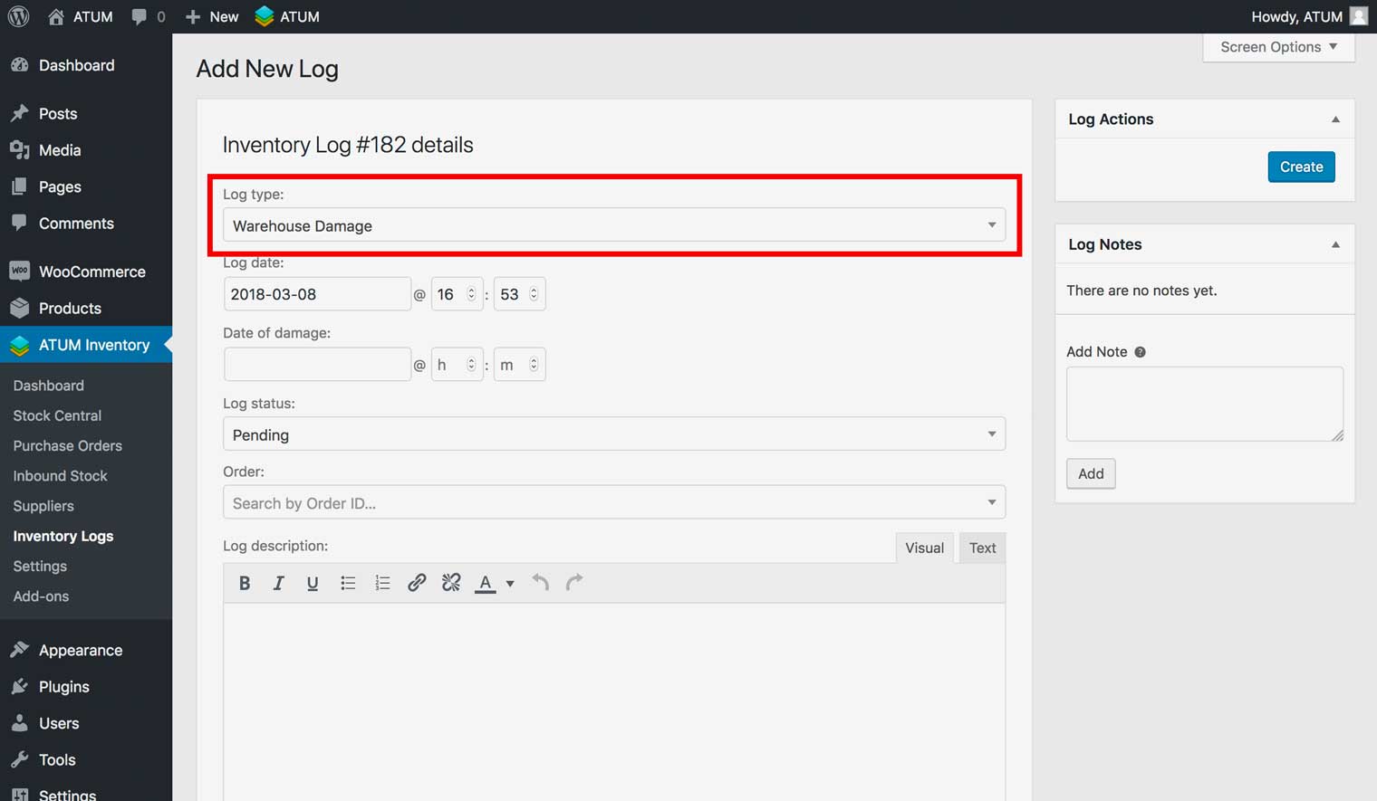The image size is (1377, 801).
Task: Open Users in the sidebar
Action: click(x=86, y=723)
